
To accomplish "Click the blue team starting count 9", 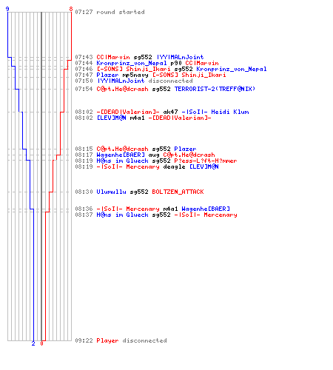I will coord(7,10).
